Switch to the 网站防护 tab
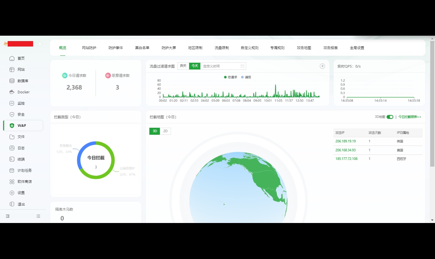This screenshot has height=259, width=435. 89,48
